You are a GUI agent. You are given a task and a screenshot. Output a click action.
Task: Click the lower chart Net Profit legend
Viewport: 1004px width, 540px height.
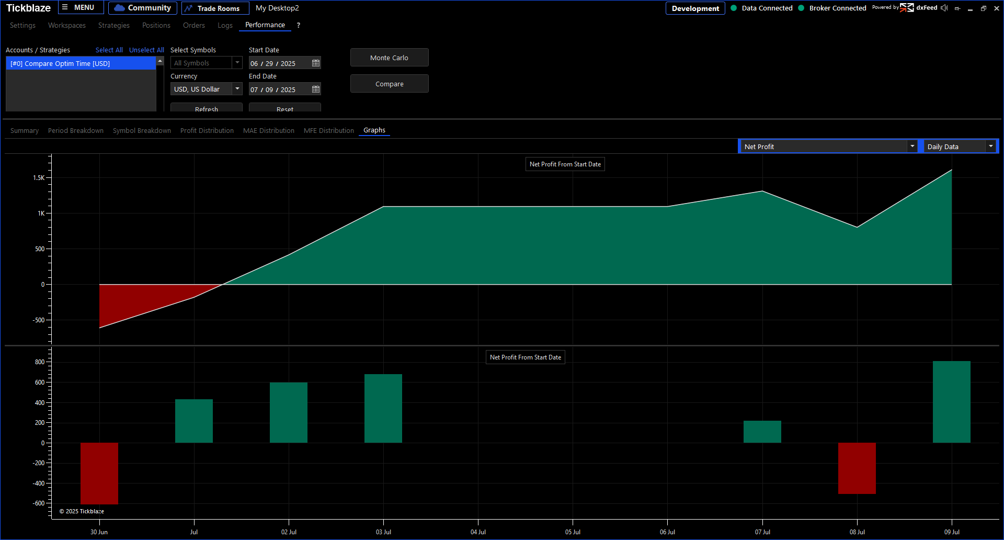(526, 357)
